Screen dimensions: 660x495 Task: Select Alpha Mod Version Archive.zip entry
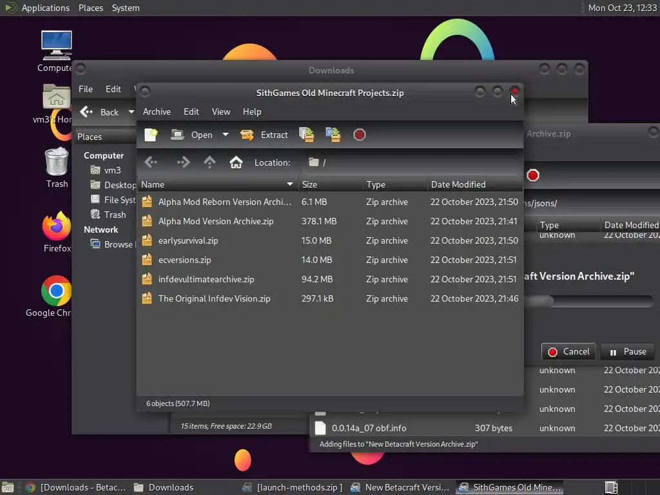pyautogui.click(x=330, y=221)
